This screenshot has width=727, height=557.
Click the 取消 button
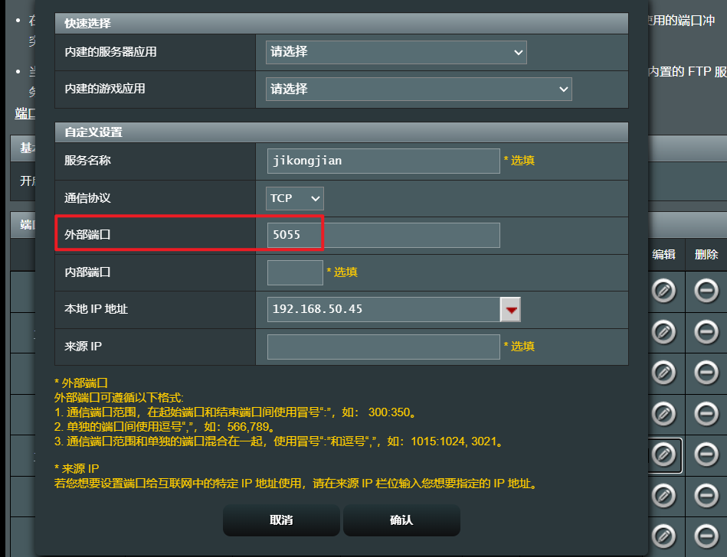click(281, 520)
